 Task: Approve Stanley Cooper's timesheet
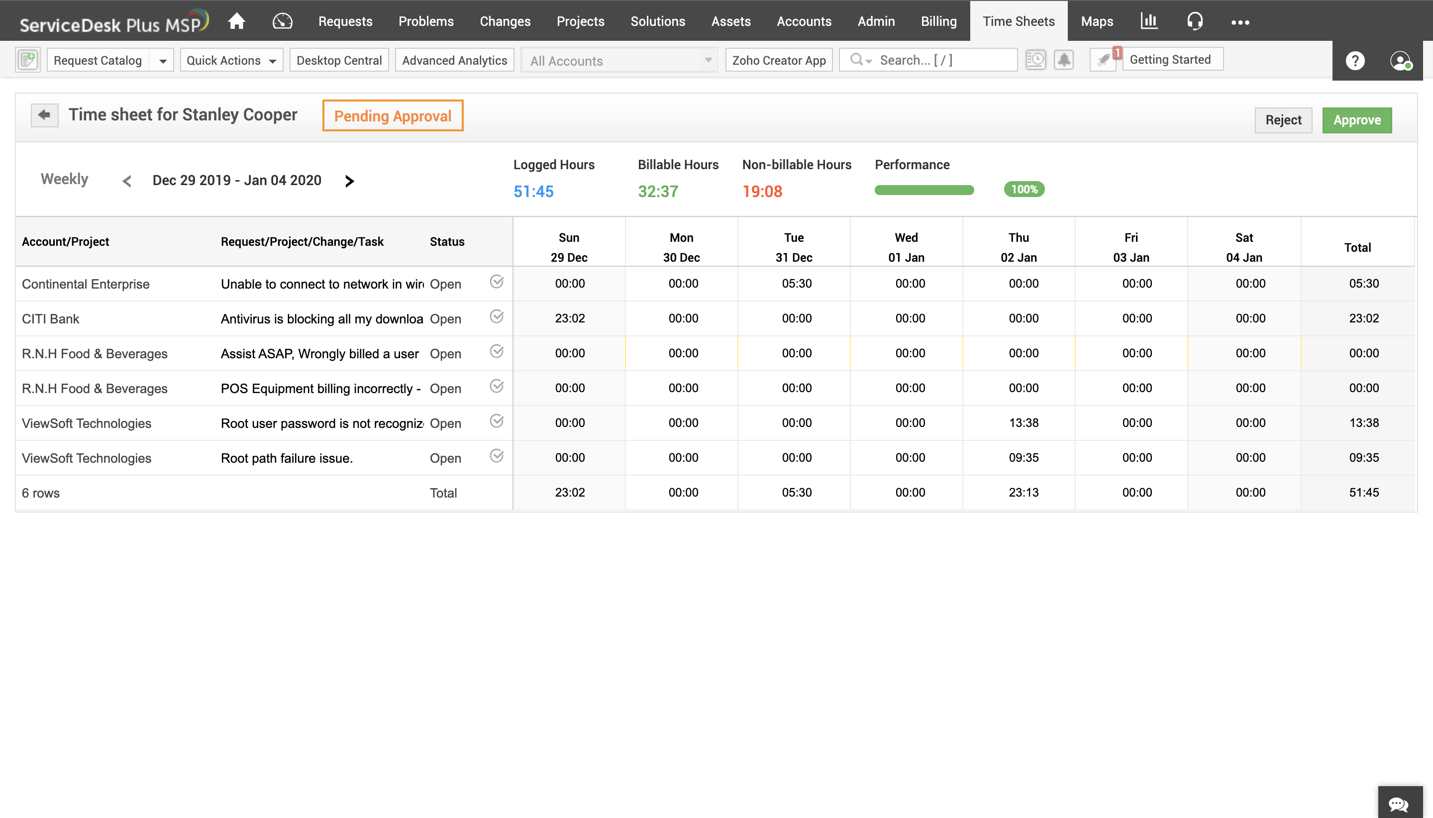1357,120
